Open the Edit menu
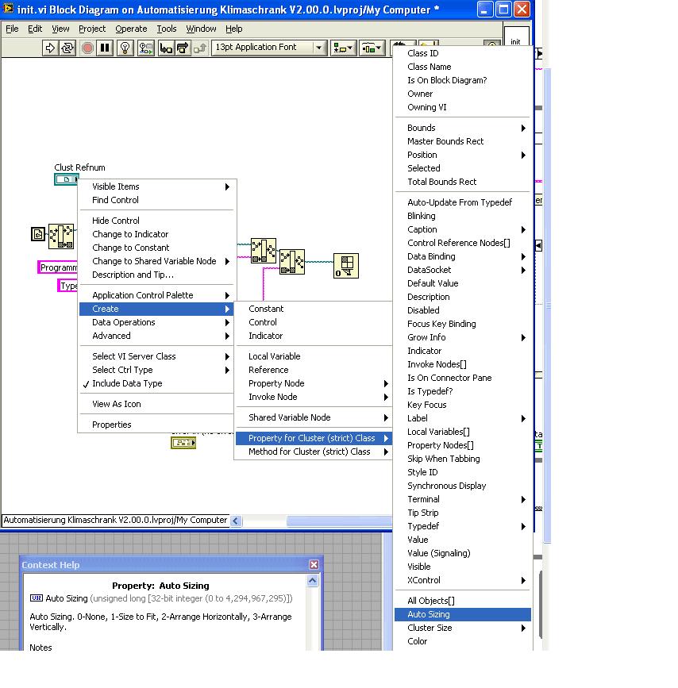Image resolution: width=678 pixels, height=688 pixels. click(35, 29)
